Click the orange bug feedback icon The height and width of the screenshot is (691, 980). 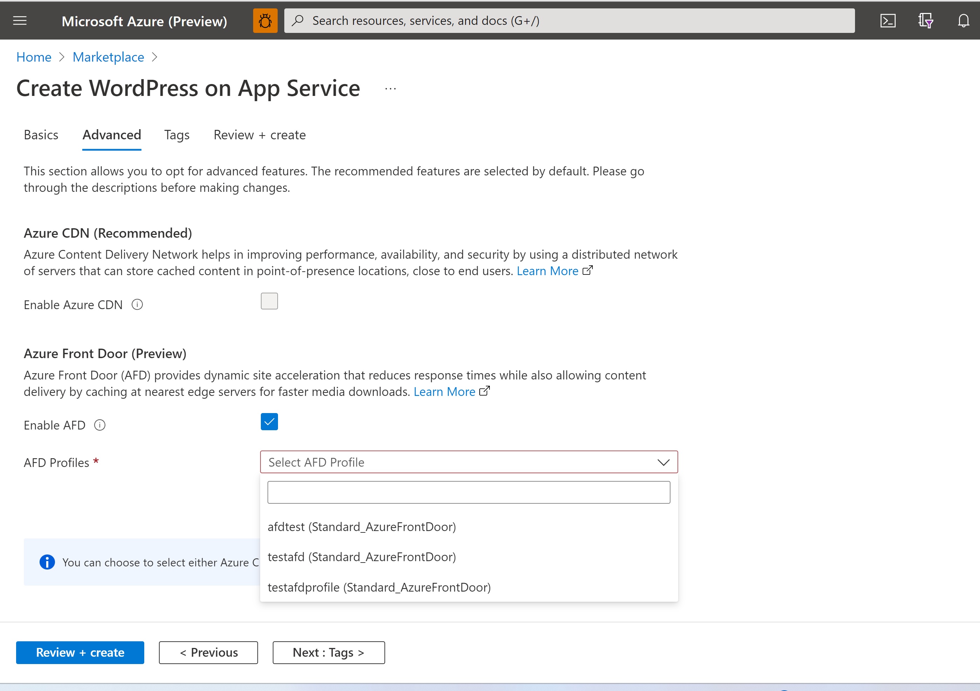click(265, 21)
